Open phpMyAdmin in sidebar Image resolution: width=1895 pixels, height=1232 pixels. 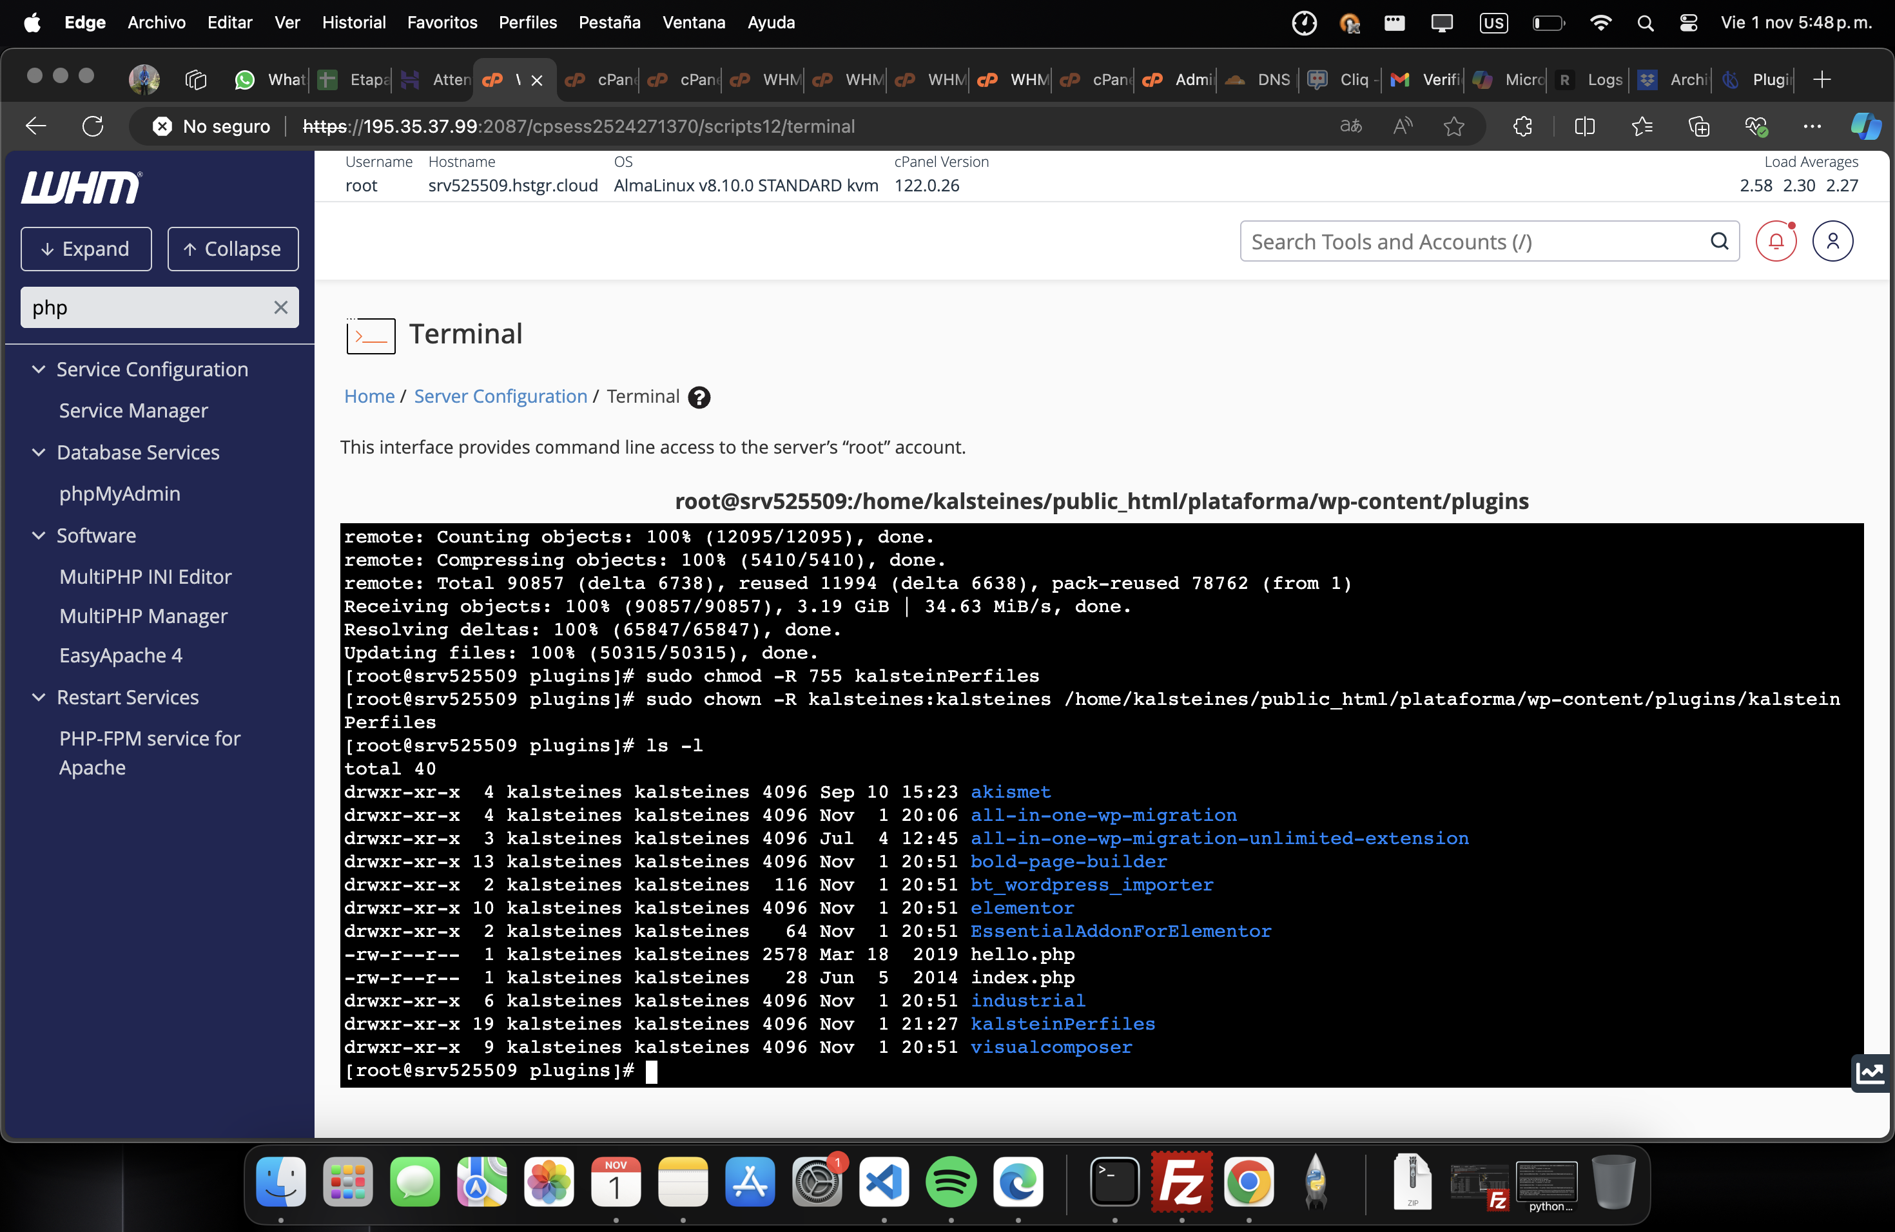tap(121, 494)
